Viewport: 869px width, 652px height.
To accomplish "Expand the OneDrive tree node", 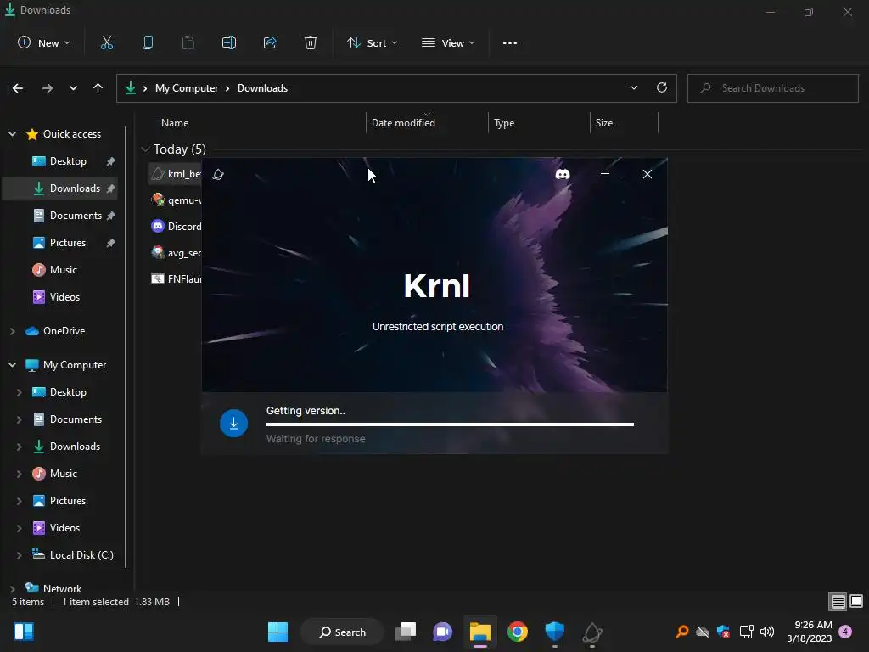I will coord(12,331).
